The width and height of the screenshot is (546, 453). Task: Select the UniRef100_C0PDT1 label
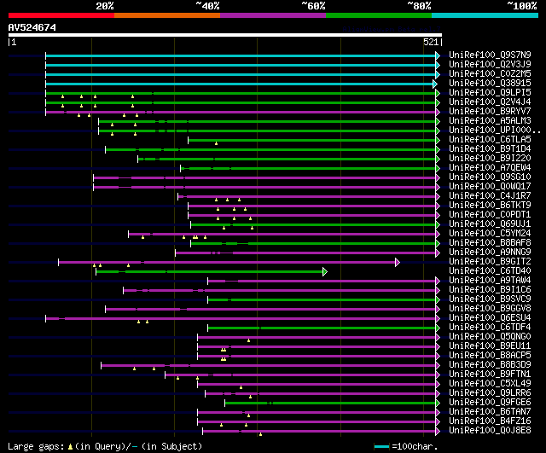click(490, 215)
